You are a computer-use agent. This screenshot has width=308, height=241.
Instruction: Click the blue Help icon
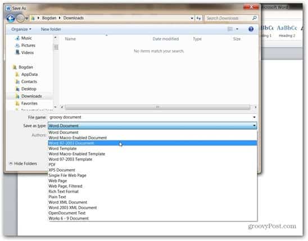point(251,29)
